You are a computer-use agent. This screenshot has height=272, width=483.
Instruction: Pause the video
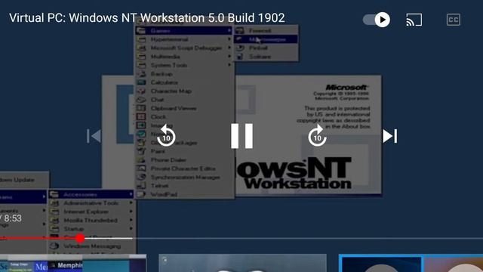pyautogui.click(x=241, y=136)
